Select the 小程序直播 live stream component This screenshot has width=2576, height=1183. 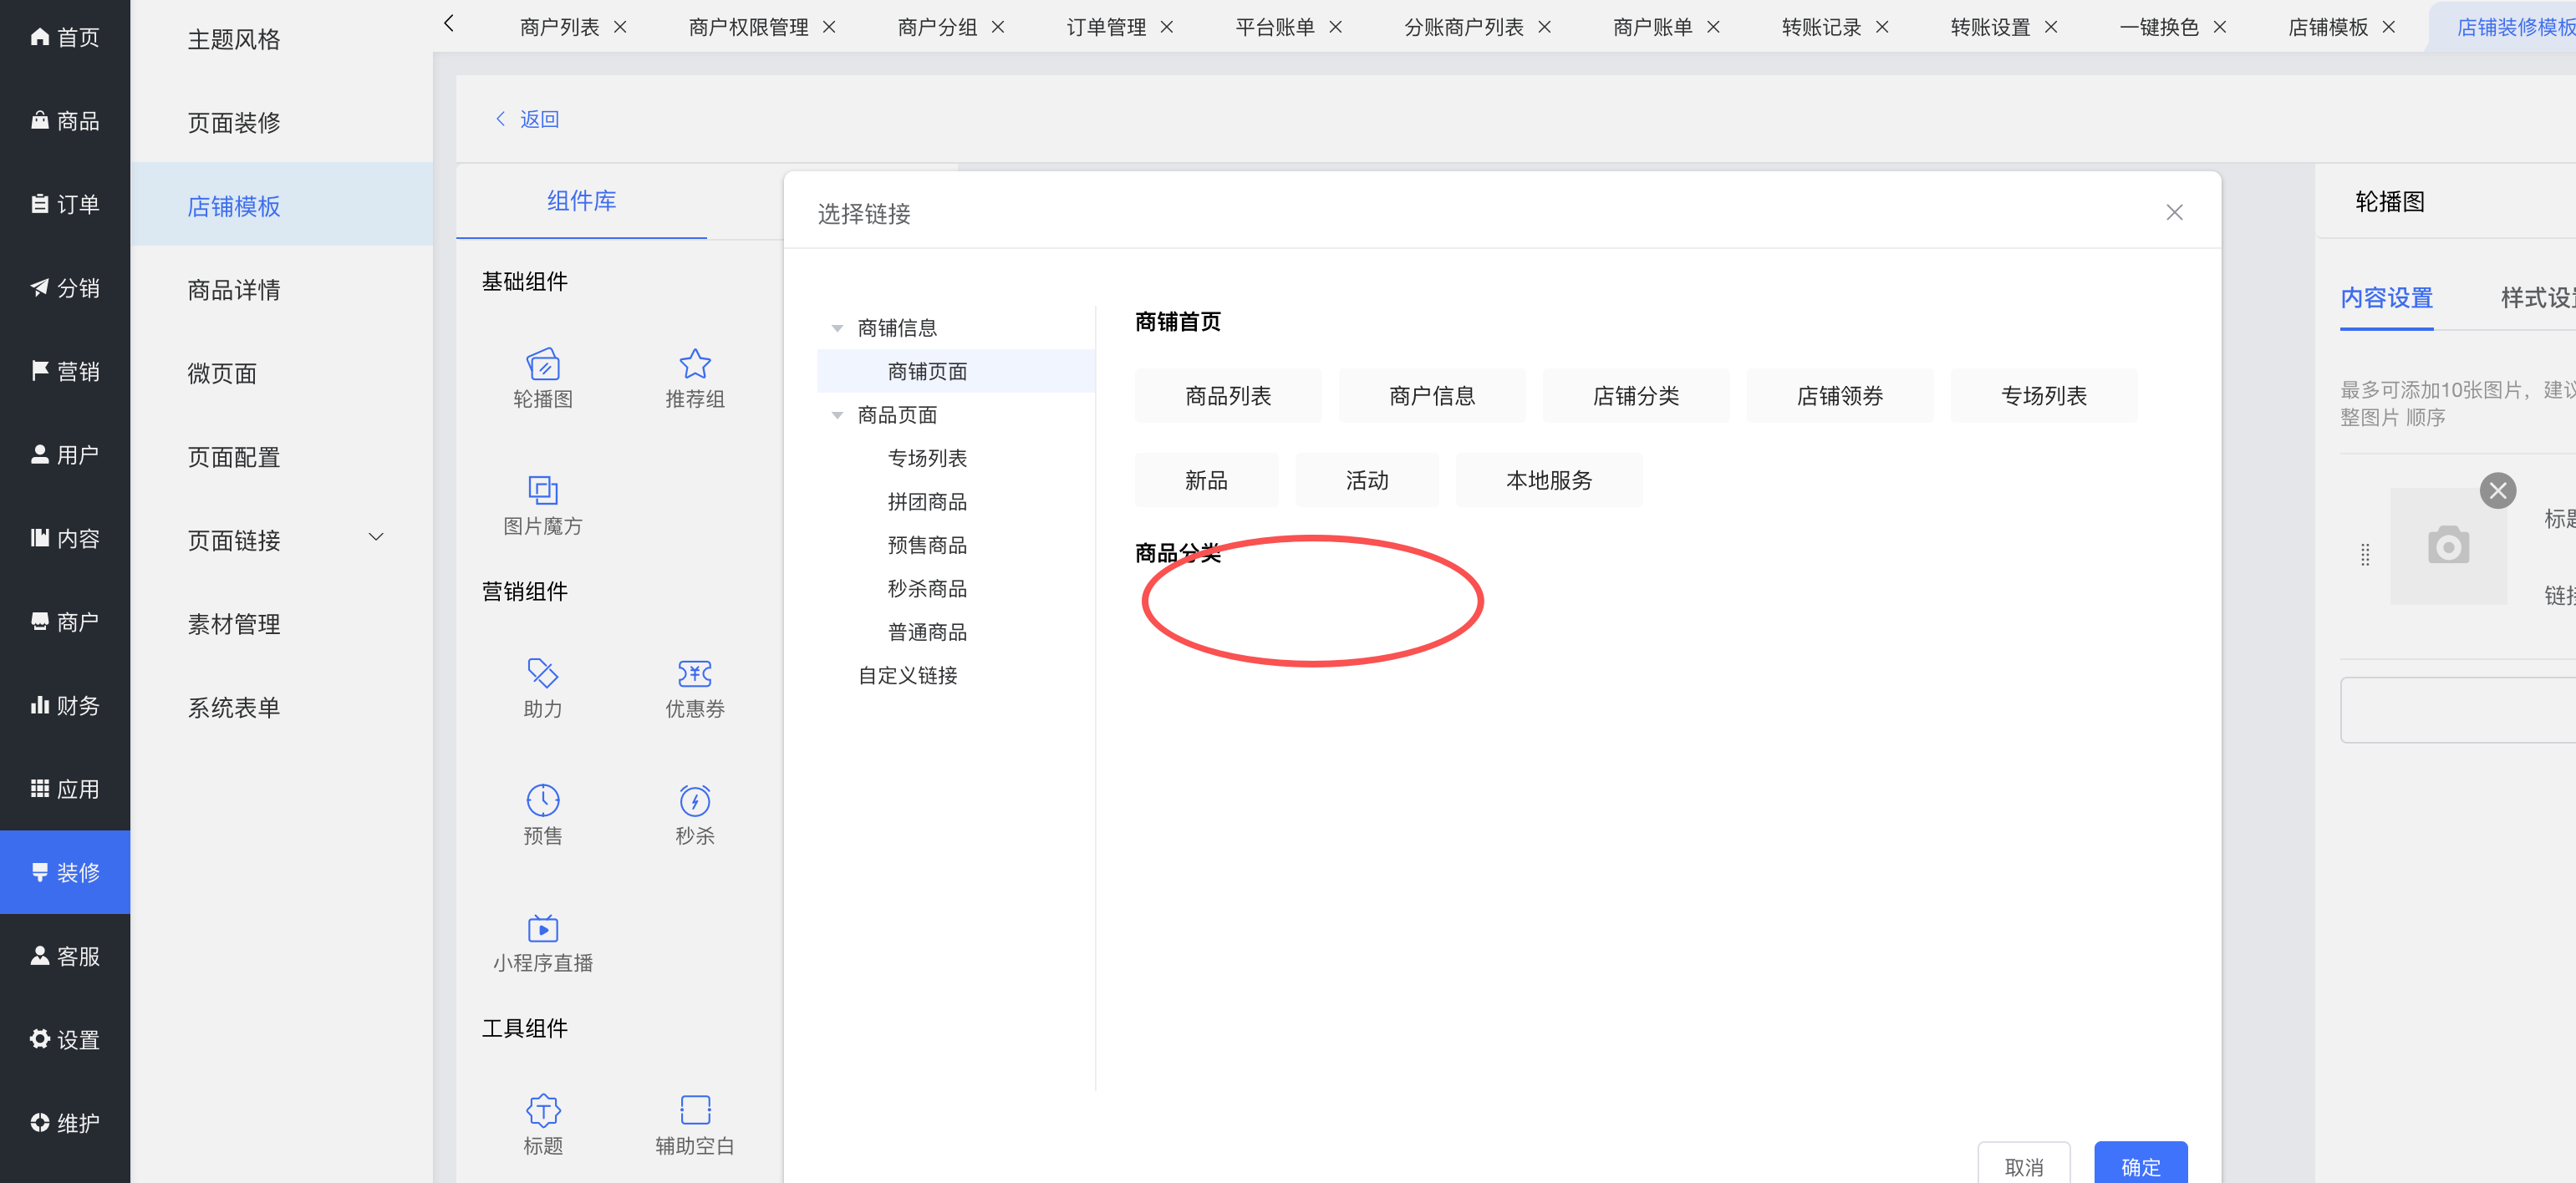542,929
